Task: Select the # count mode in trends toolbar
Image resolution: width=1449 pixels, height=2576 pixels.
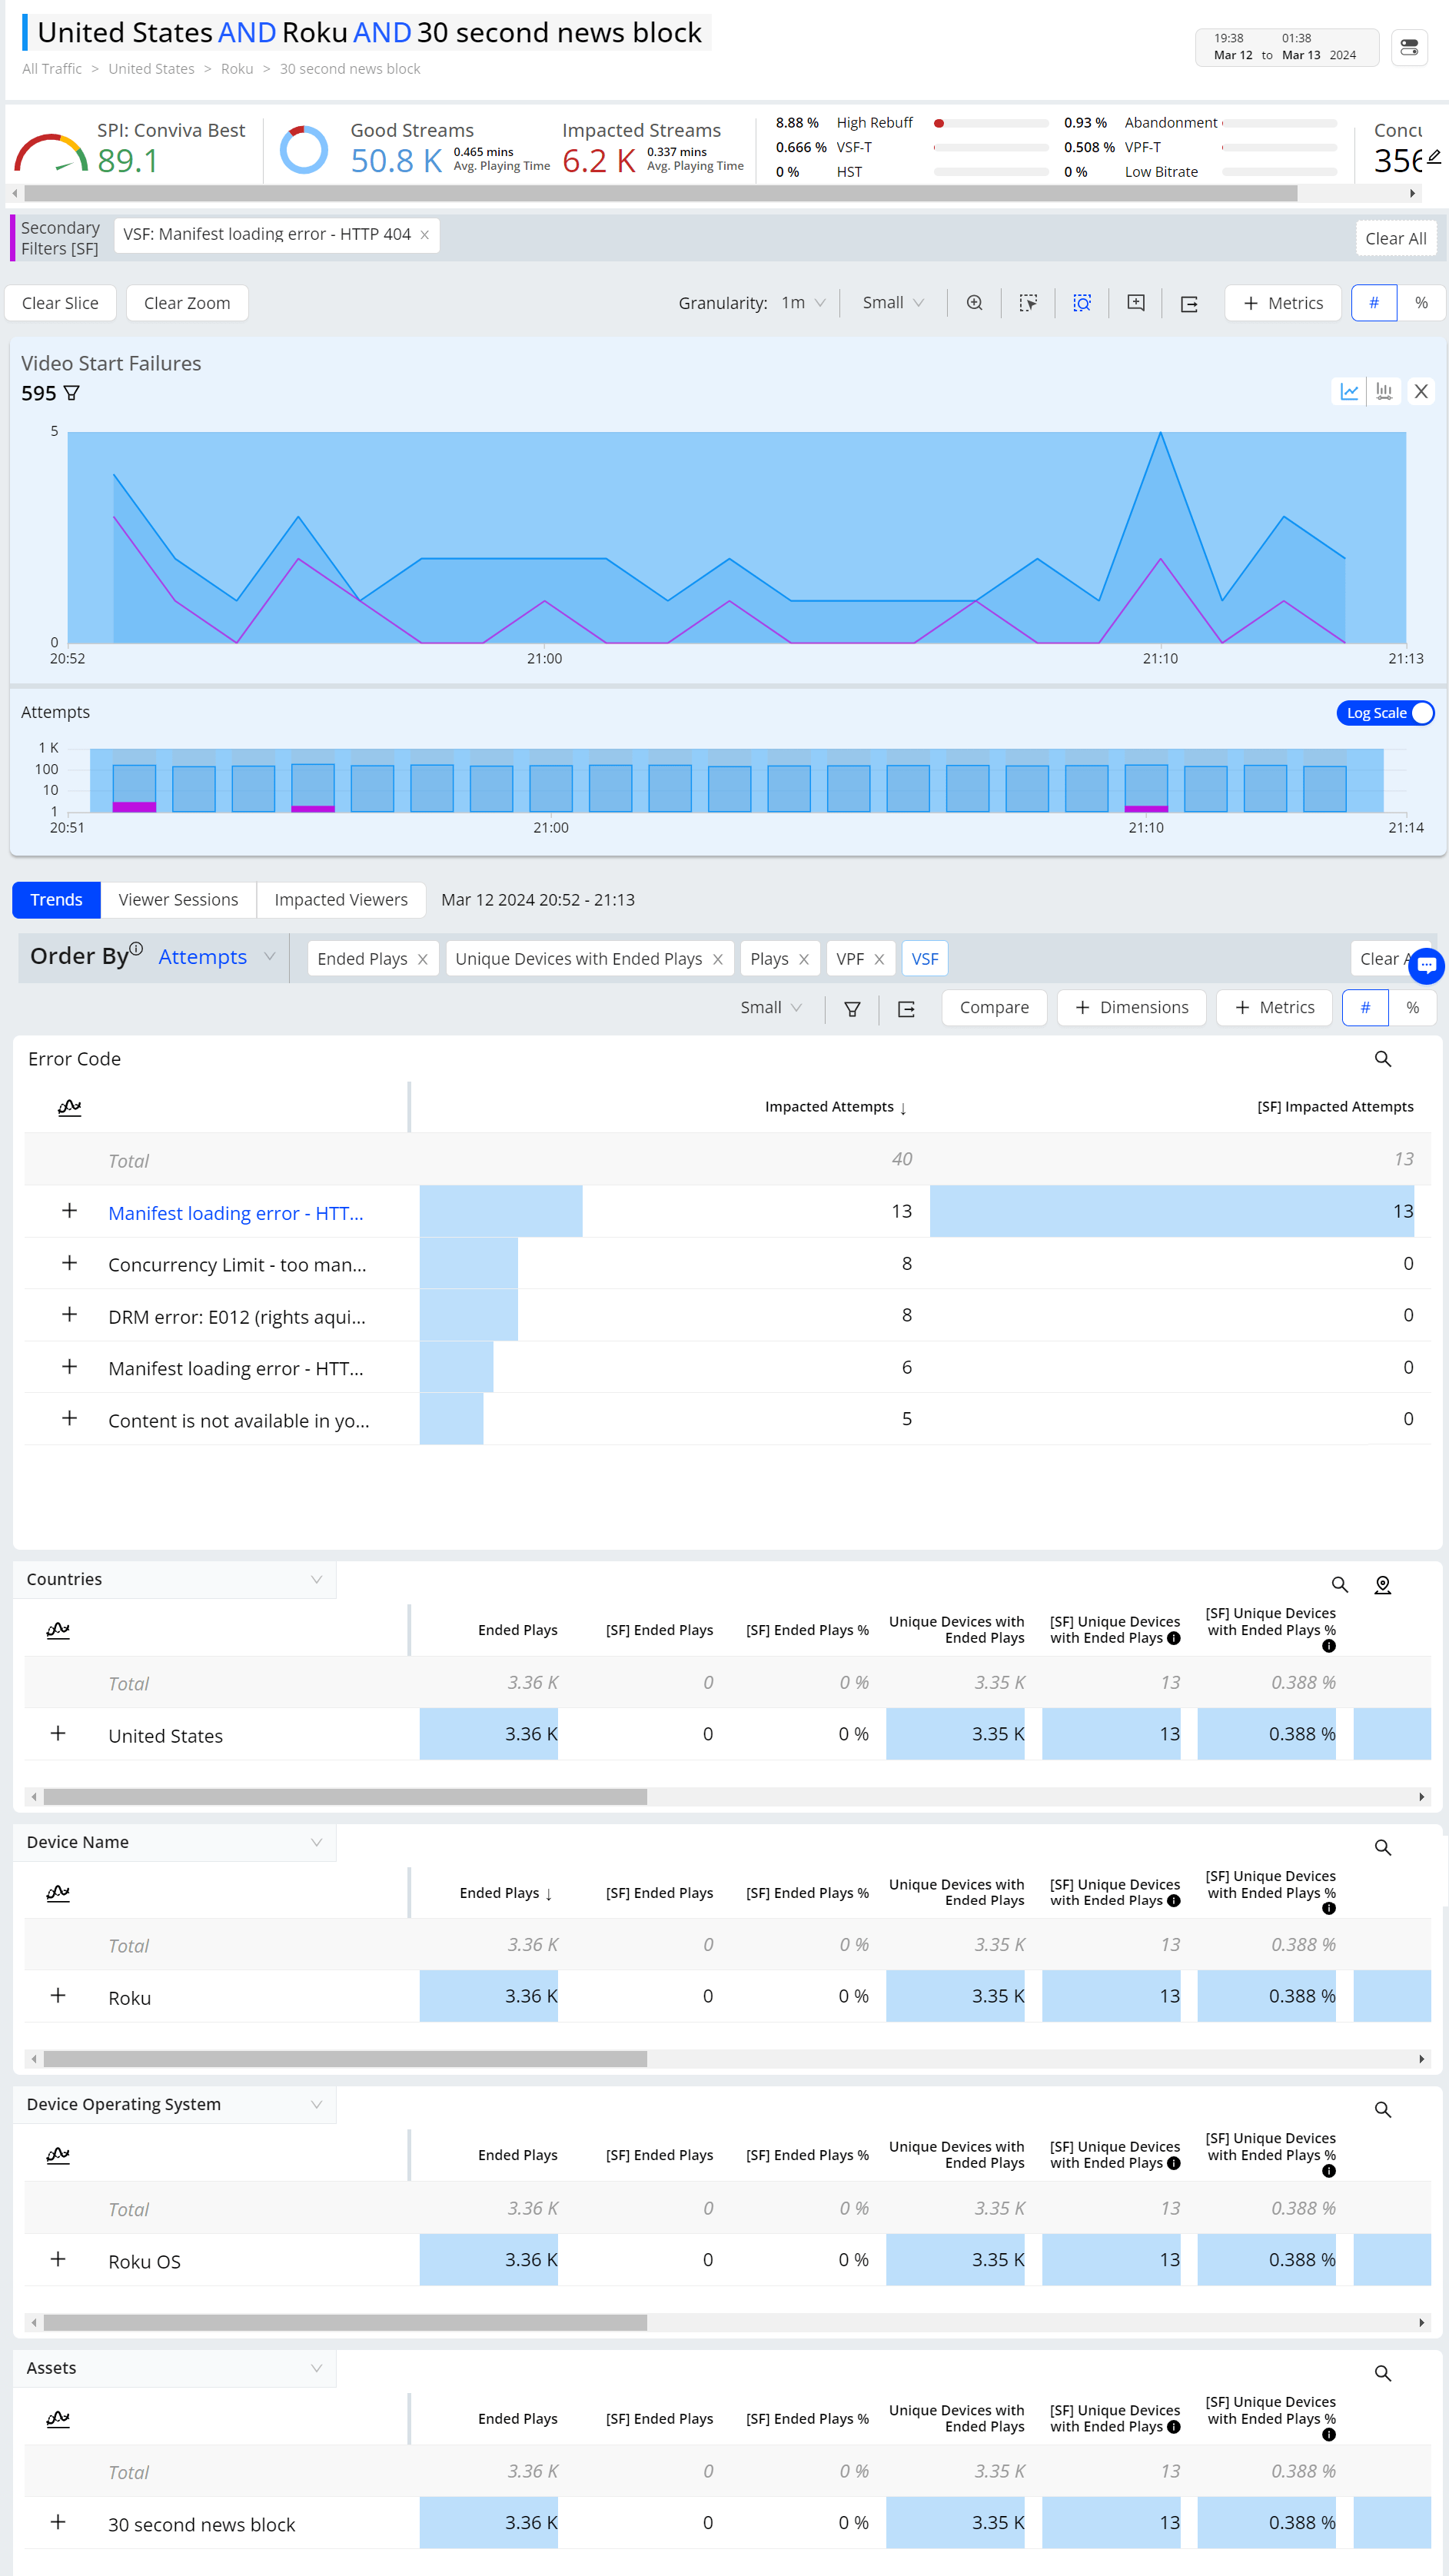Action: [1365, 1008]
